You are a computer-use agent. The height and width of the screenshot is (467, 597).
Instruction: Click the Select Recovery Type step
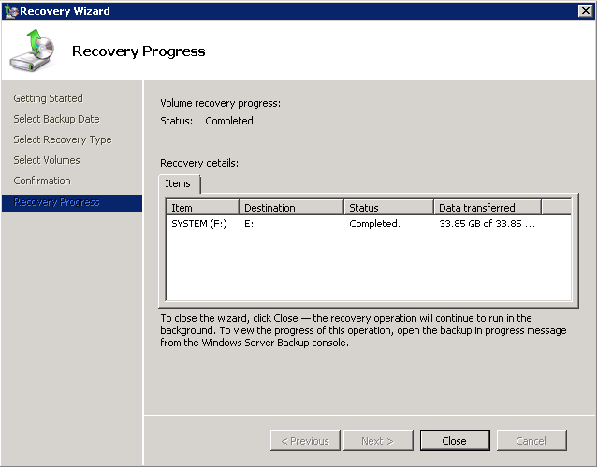tap(63, 139)
